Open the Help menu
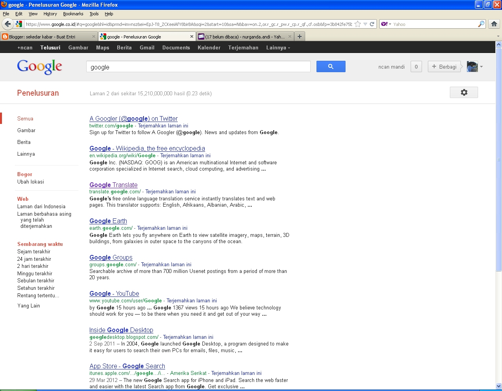 [109, 14]
